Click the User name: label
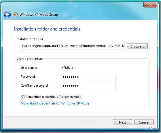161x133 pixels. 29,68
